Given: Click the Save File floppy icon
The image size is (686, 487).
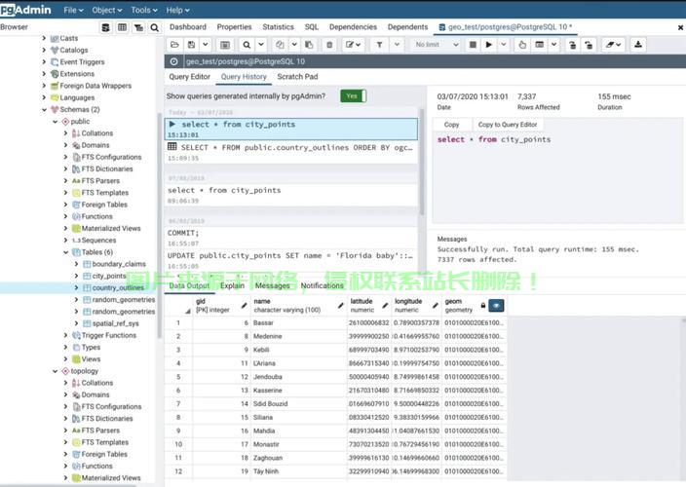Looking at the screenshot, I should (x=191, y=45).
